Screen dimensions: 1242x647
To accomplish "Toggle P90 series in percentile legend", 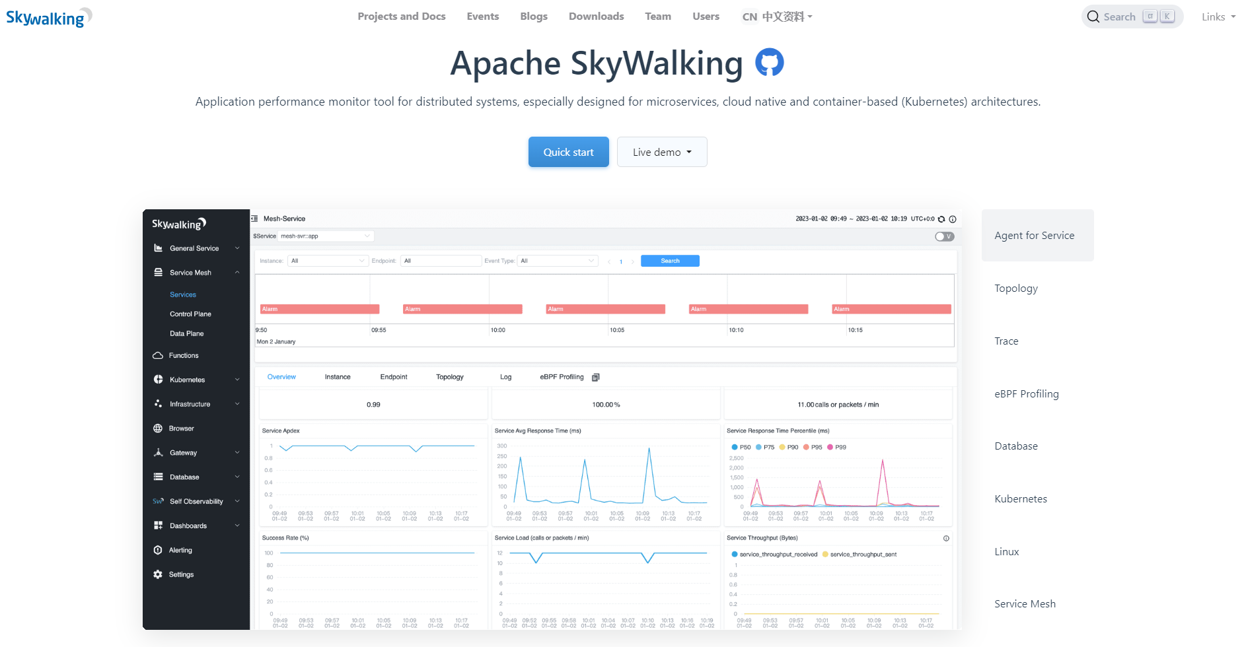I will pos(789,447).
